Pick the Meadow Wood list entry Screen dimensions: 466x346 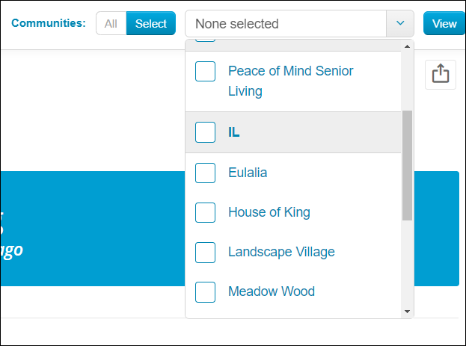[272, 291]
